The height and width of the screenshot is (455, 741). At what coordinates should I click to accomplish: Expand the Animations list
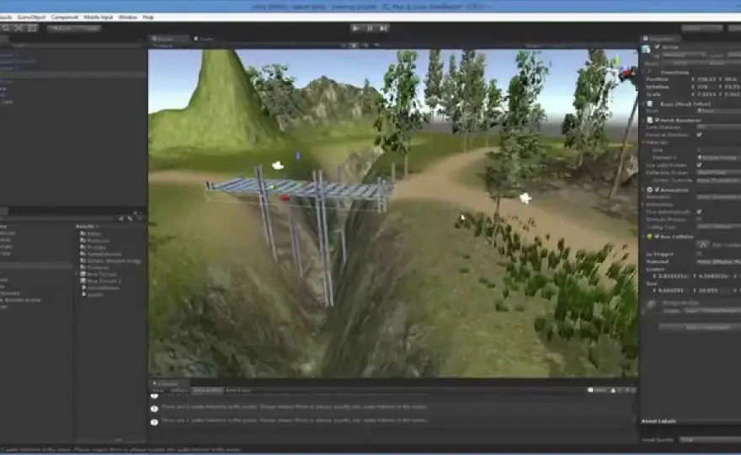[643, 204]
